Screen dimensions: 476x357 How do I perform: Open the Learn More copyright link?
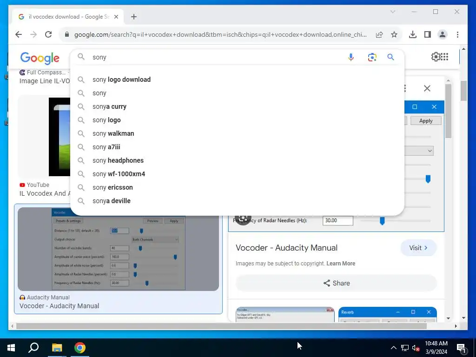tap(341, 264)
